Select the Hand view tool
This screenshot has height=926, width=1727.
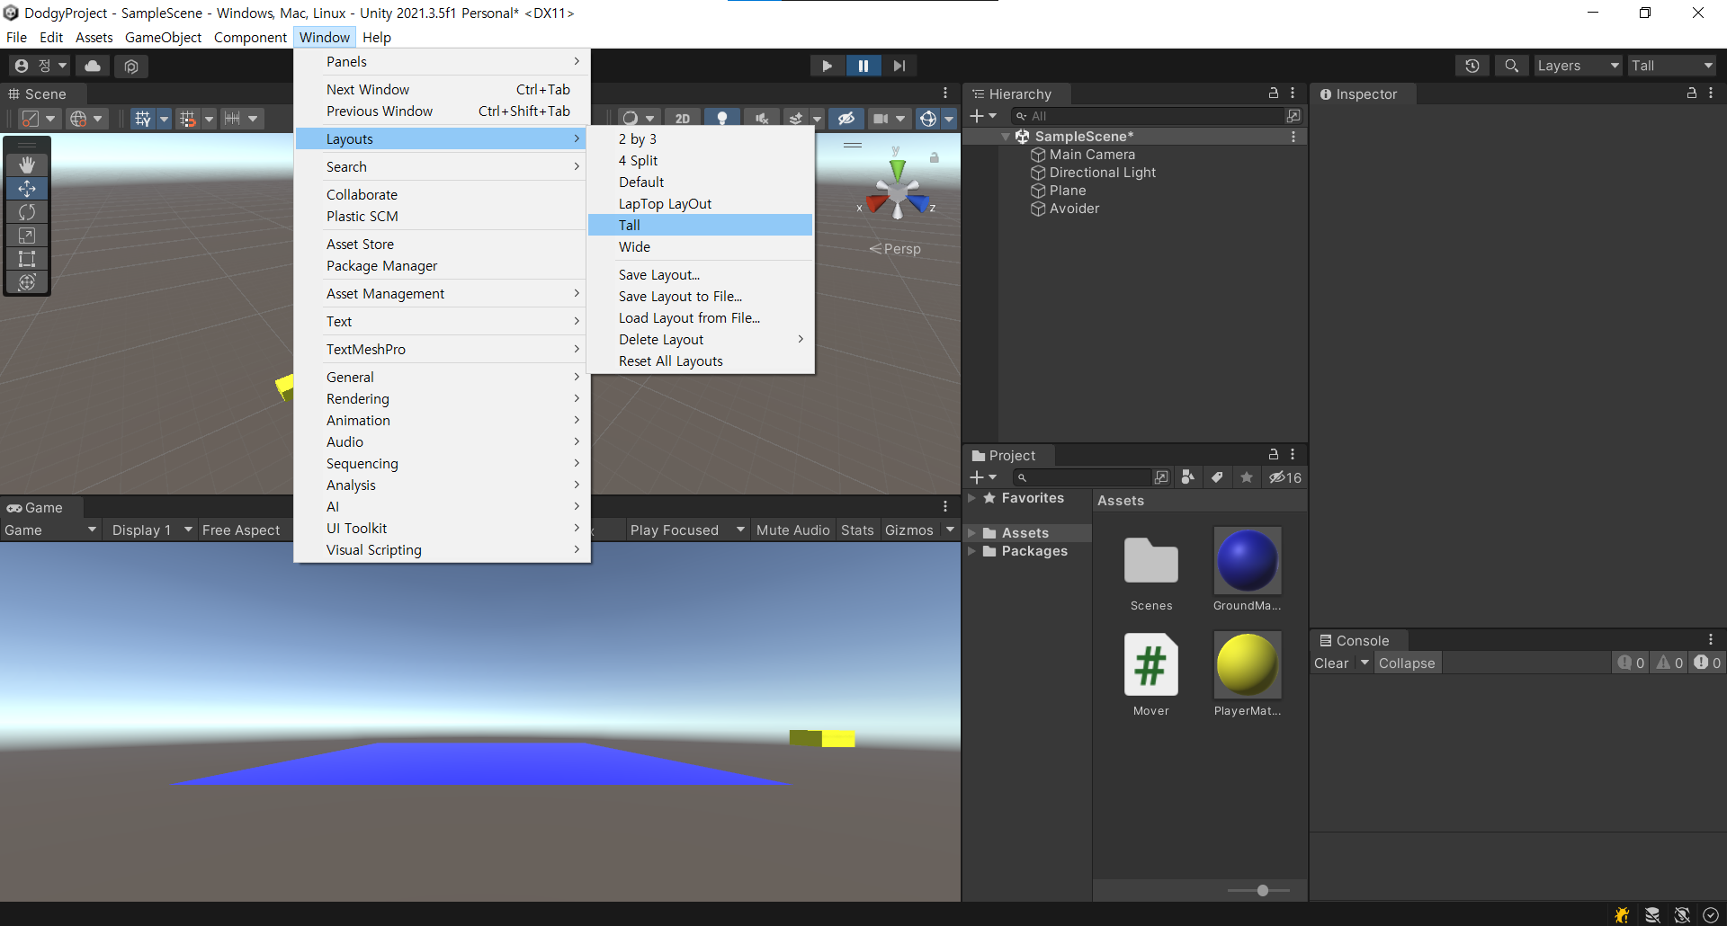(x=27, y=165)
